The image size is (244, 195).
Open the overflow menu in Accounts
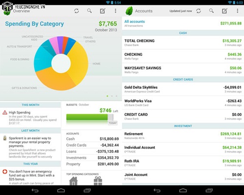(x=238, y=11)
